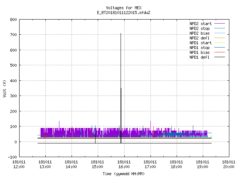Click the purple spike at 17:00
This screenshot has height=177, width=236.
click(x=151, y=124)
